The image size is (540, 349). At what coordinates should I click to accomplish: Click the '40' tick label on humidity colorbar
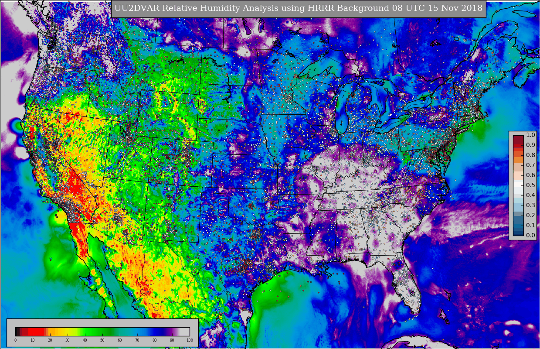coord(85,340)
